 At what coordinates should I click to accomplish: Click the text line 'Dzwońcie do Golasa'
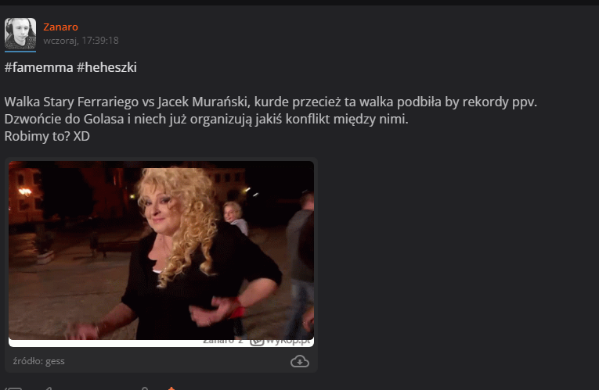[x=206, y=119]
